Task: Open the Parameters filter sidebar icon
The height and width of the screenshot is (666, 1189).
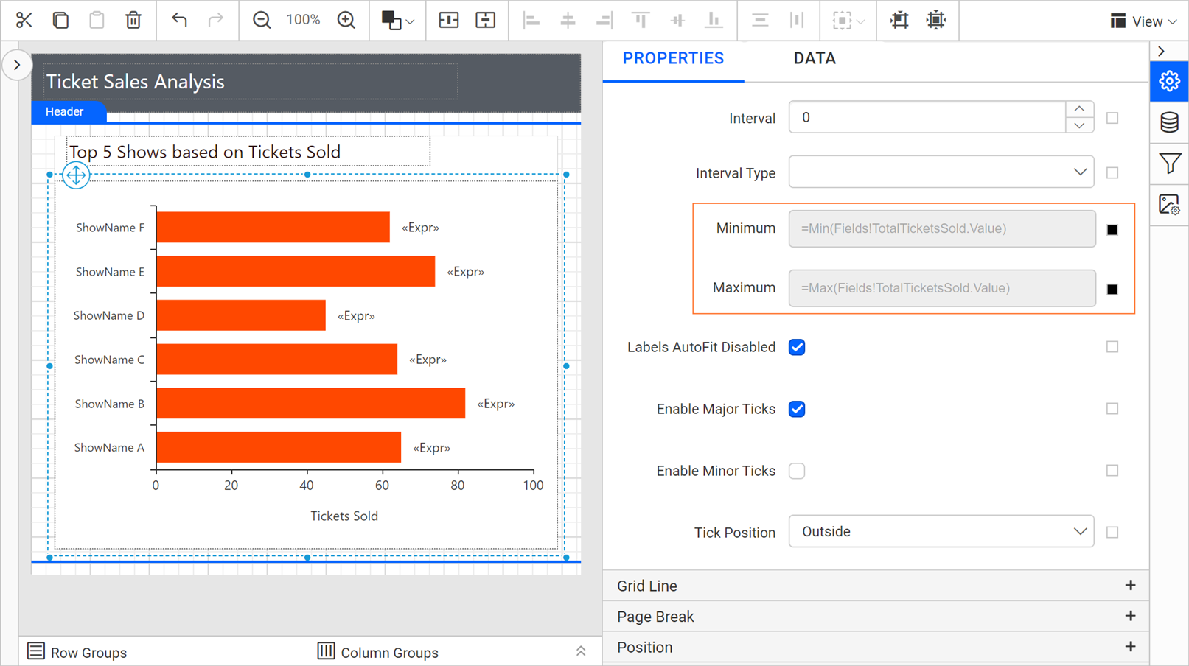Action: coord(1169,164)
